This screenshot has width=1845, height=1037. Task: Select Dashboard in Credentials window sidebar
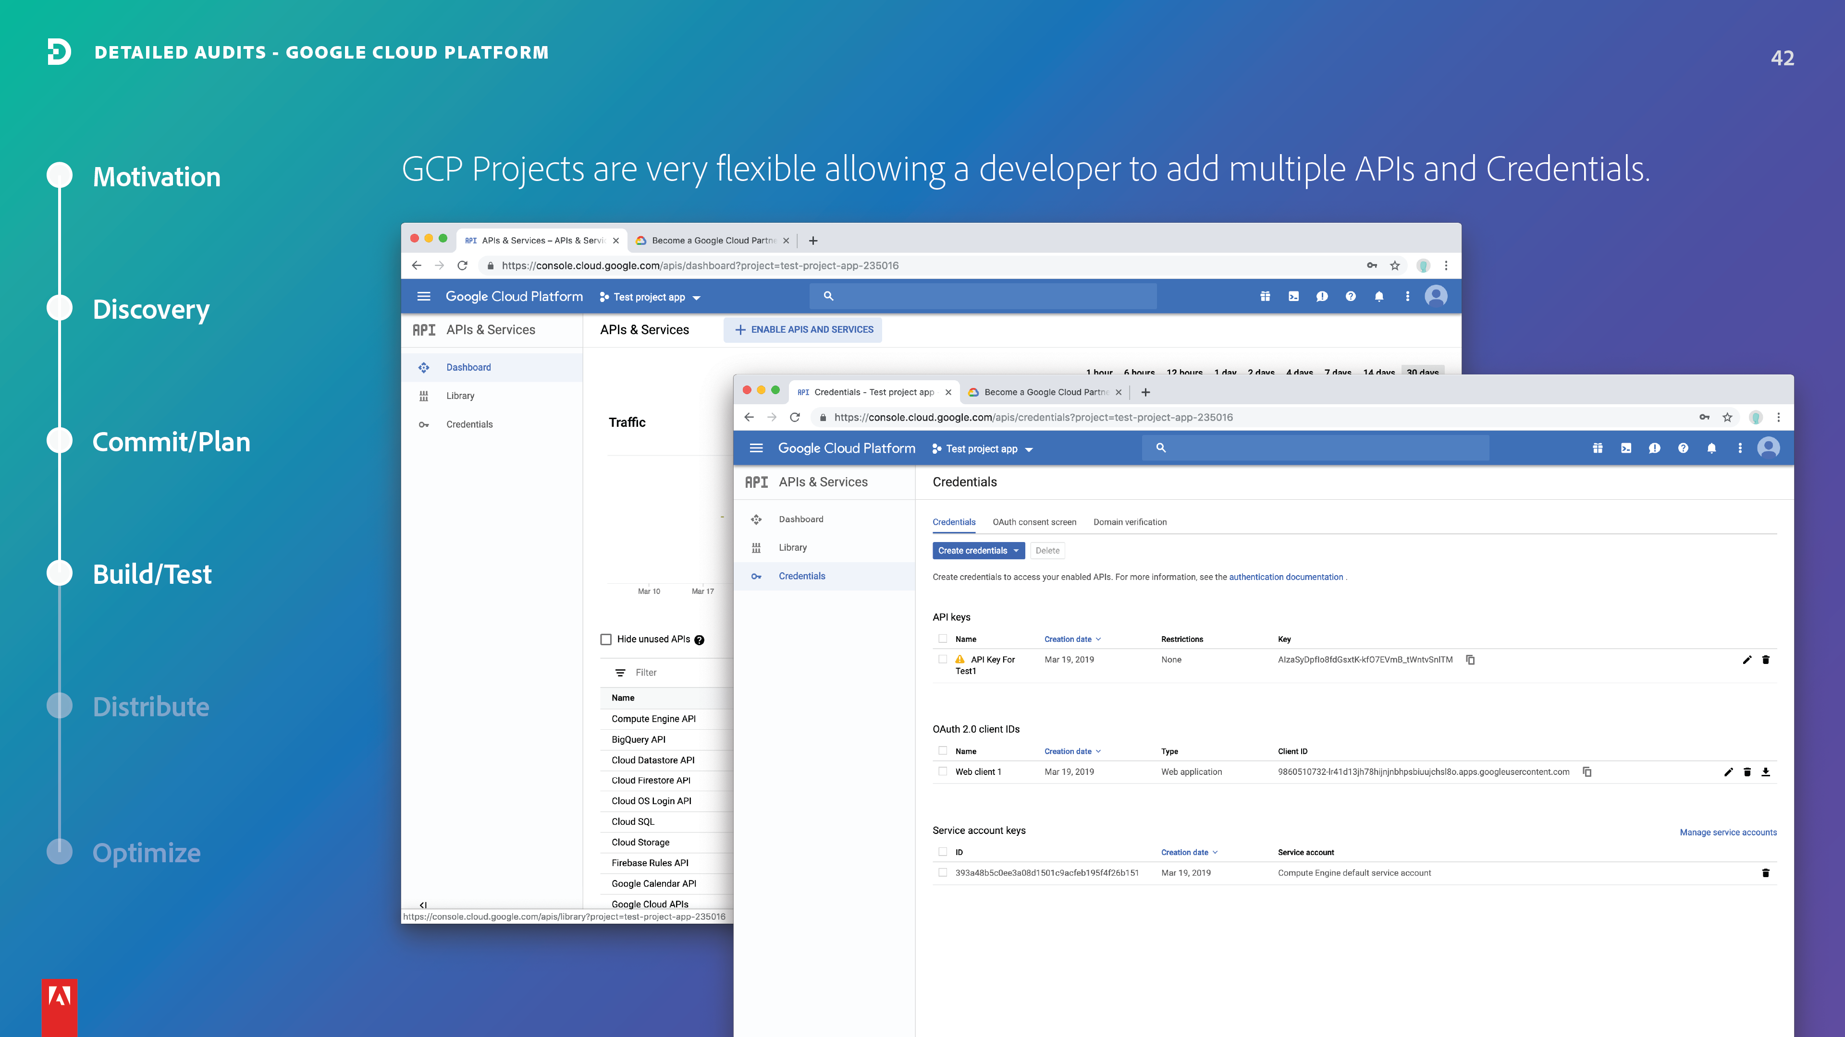(824, 519)
